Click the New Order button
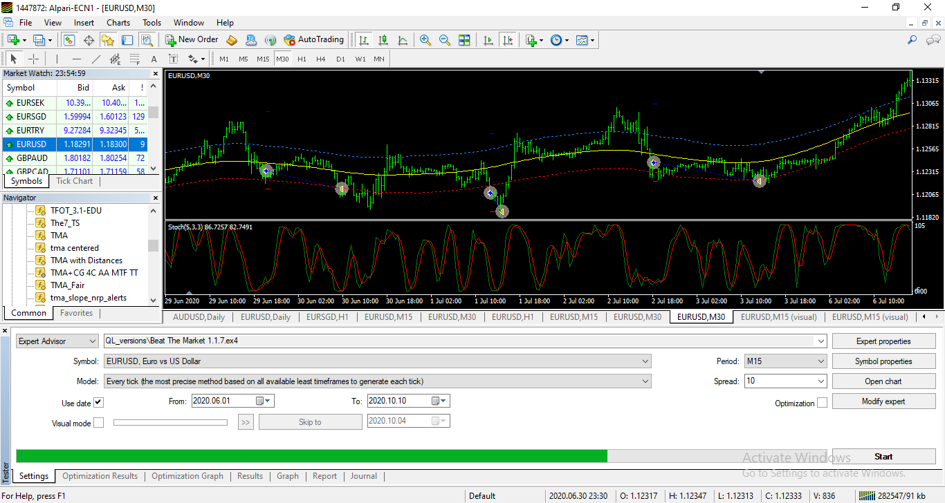 click(x=192, y=40)
